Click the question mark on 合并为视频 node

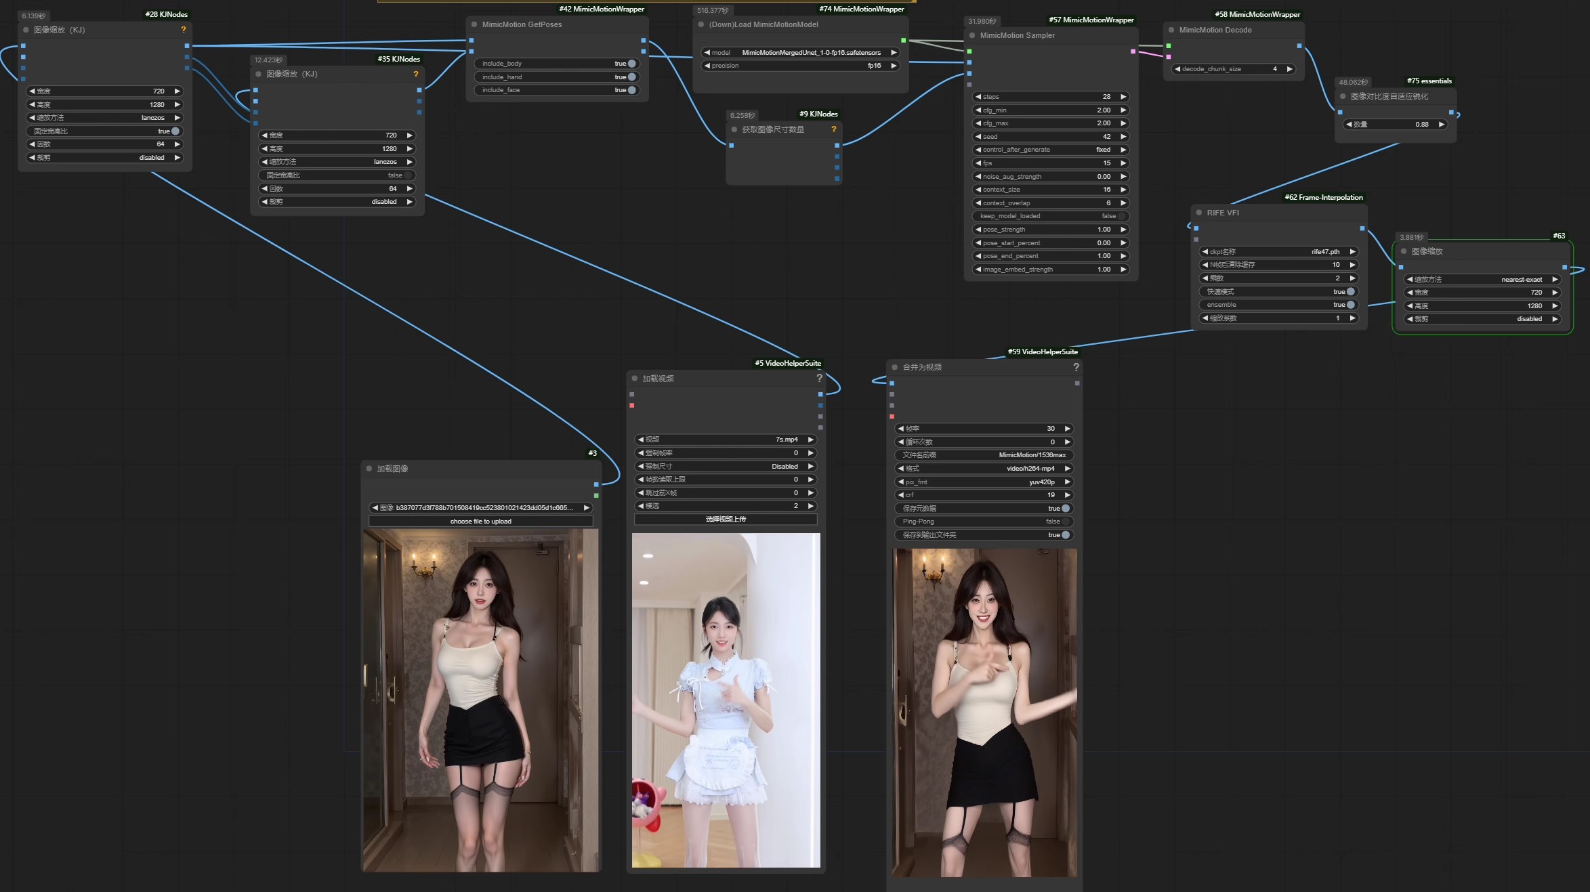(x=1076, y=366)
